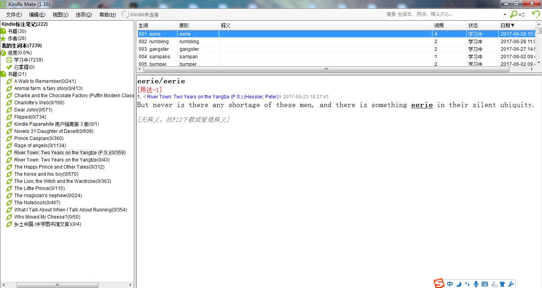
Task: Select Kindle标注笔记(222) section
Action: [25, 24]
